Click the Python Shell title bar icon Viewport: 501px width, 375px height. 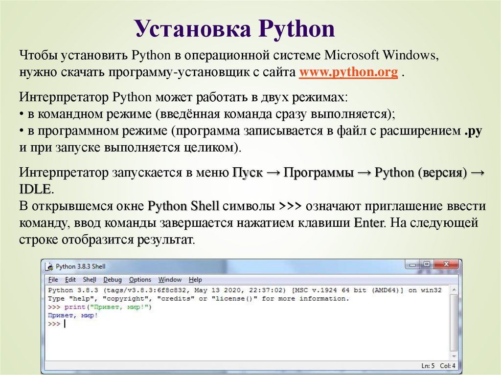point(49,267)
